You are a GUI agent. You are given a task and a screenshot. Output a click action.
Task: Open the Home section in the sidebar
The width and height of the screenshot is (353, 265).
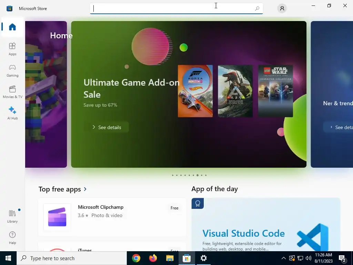12,27
